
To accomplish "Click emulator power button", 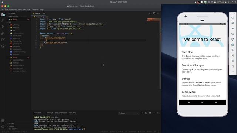I will 233,18.
